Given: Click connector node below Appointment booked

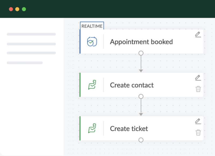Looking at the screenshot, I should (141, 53).
